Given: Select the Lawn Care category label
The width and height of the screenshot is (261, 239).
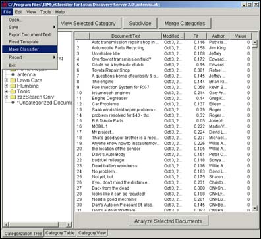Looking at the screenshot, I should point(30,80).
